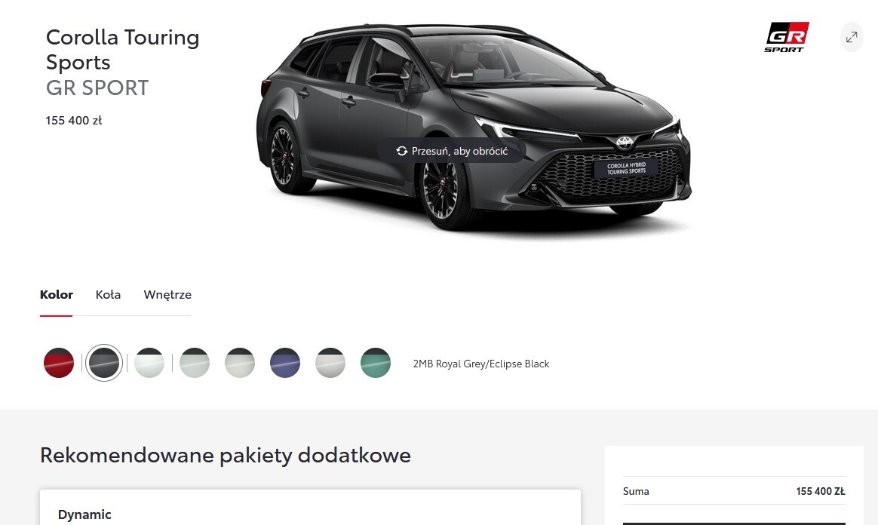Select the blue-purple color swatch
The width and height of the screenshot is (878, 525).
(285, 363)
